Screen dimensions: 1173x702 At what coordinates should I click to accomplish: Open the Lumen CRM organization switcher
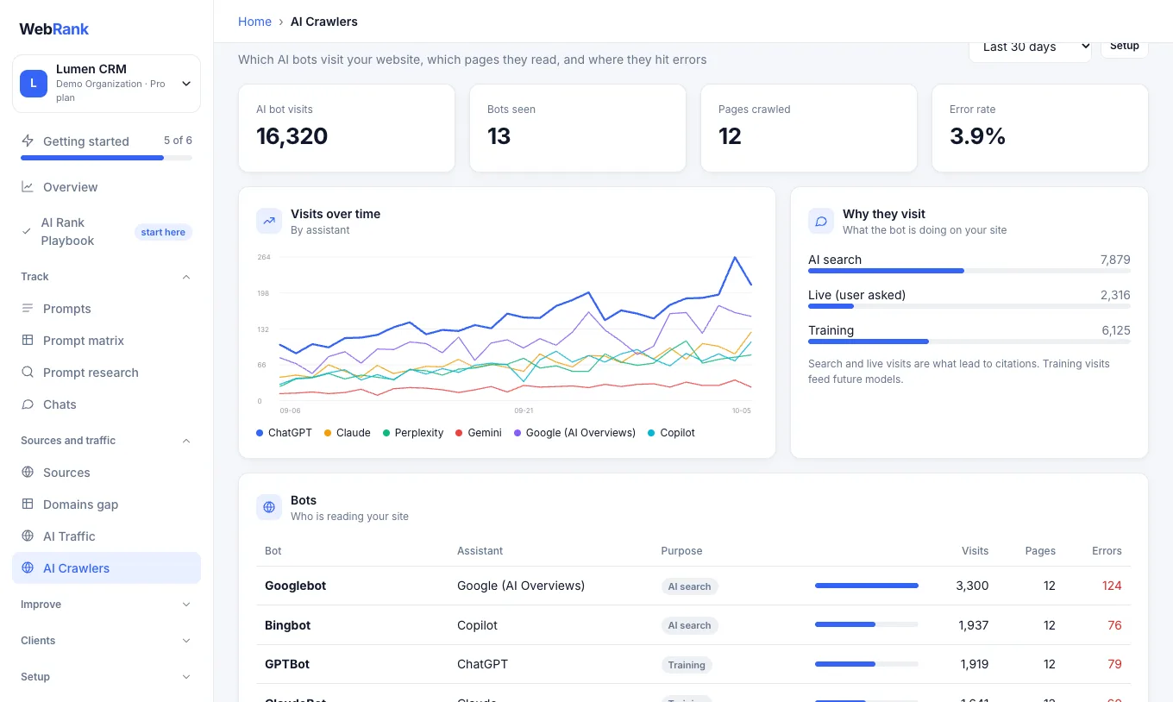[106, 84]
